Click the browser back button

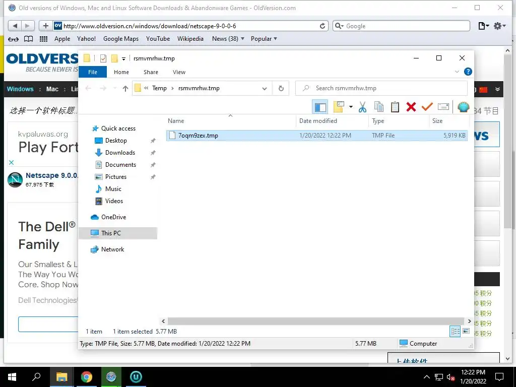[15, 26]
